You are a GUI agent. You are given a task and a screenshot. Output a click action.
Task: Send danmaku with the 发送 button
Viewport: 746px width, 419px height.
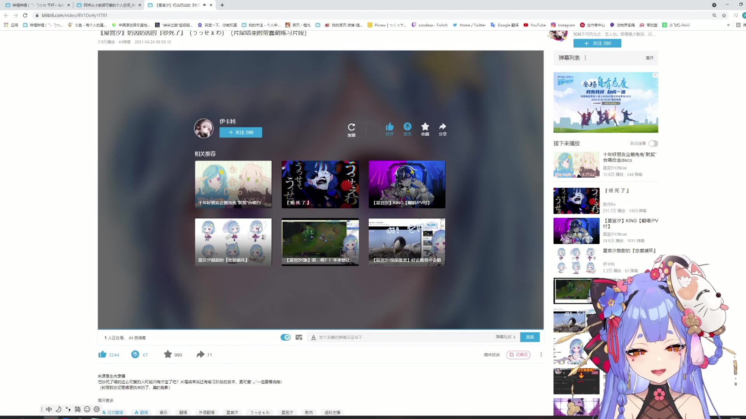530,337
